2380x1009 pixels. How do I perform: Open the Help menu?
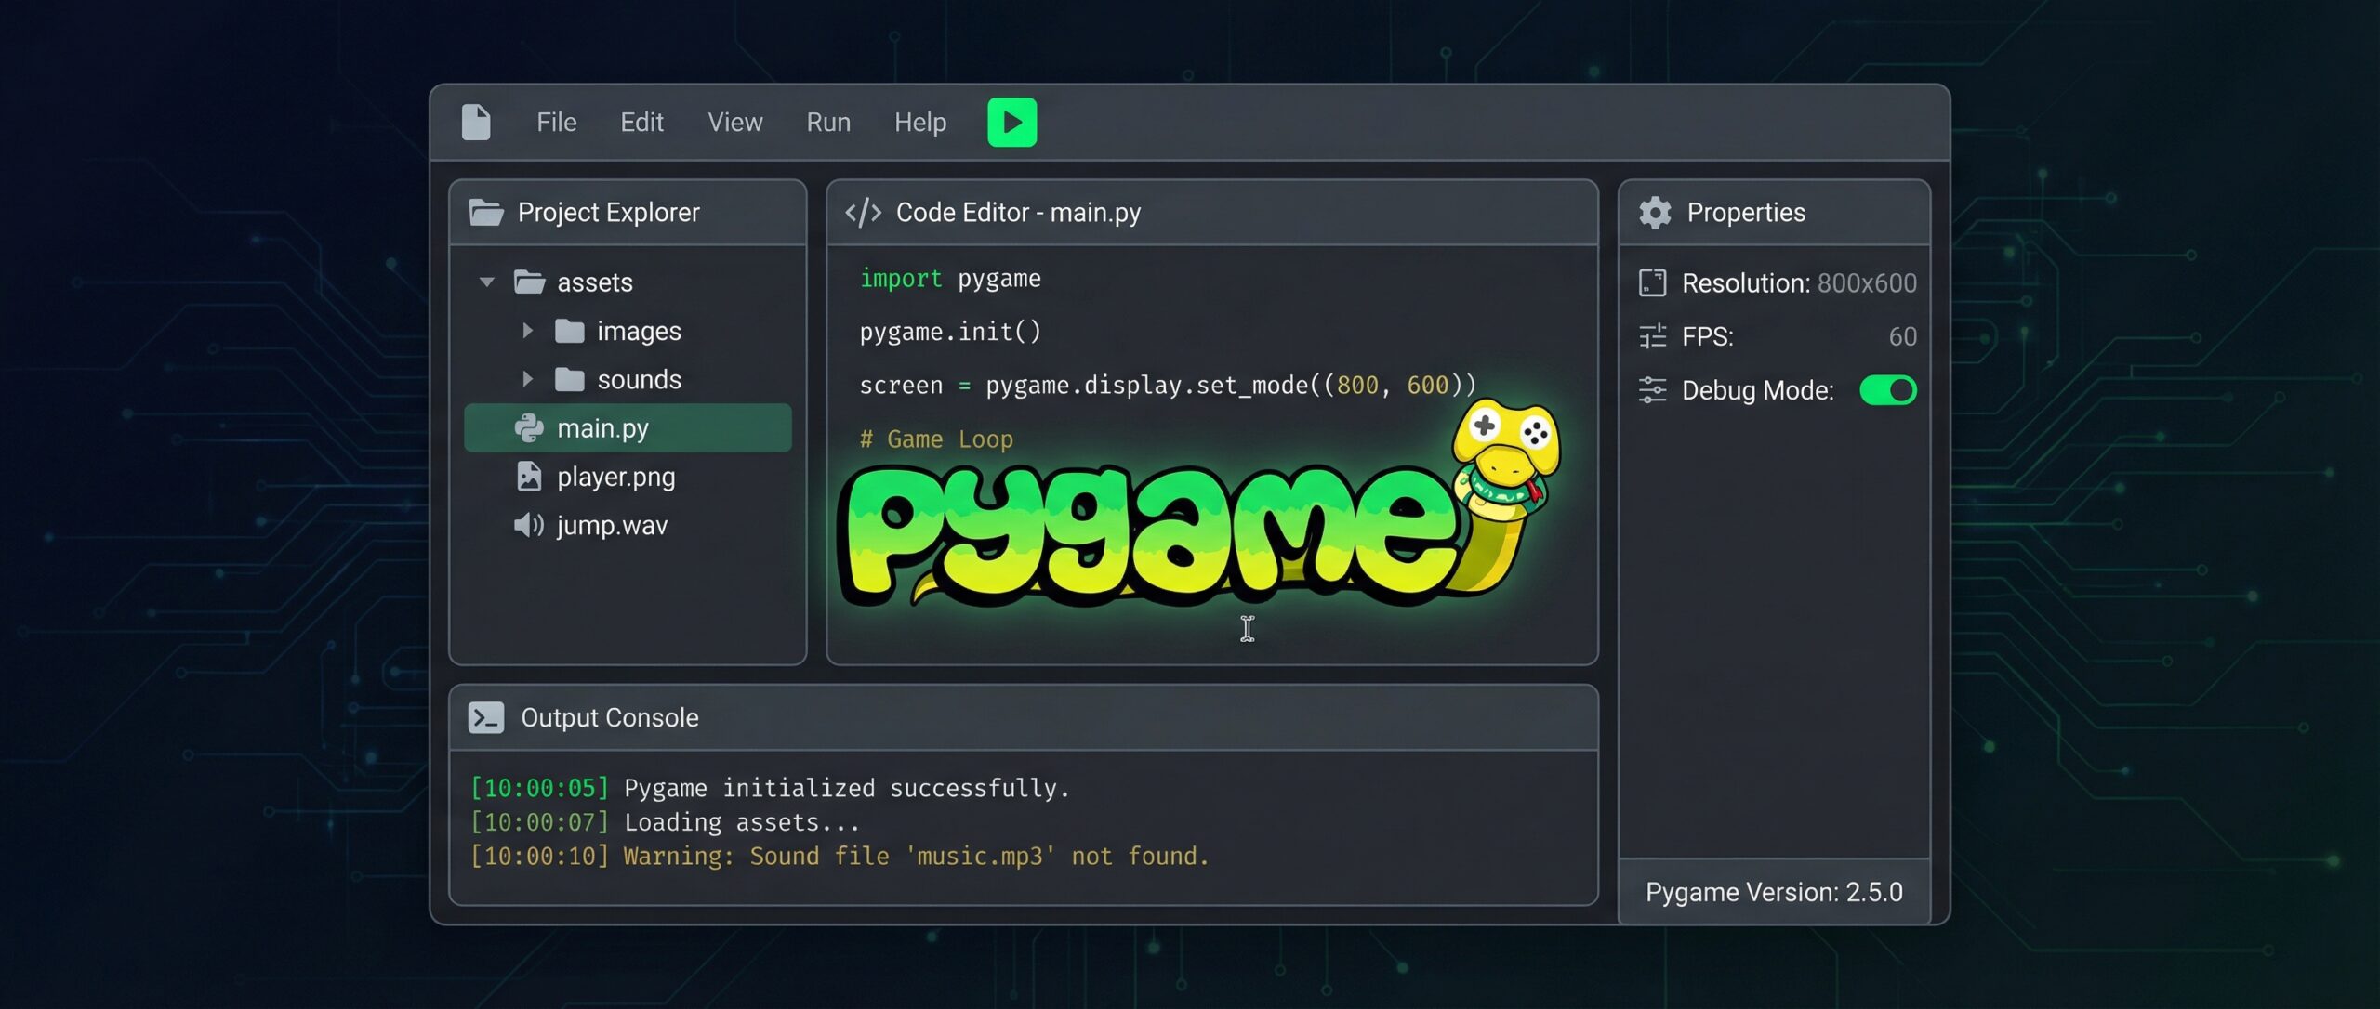tap(919, 123)
